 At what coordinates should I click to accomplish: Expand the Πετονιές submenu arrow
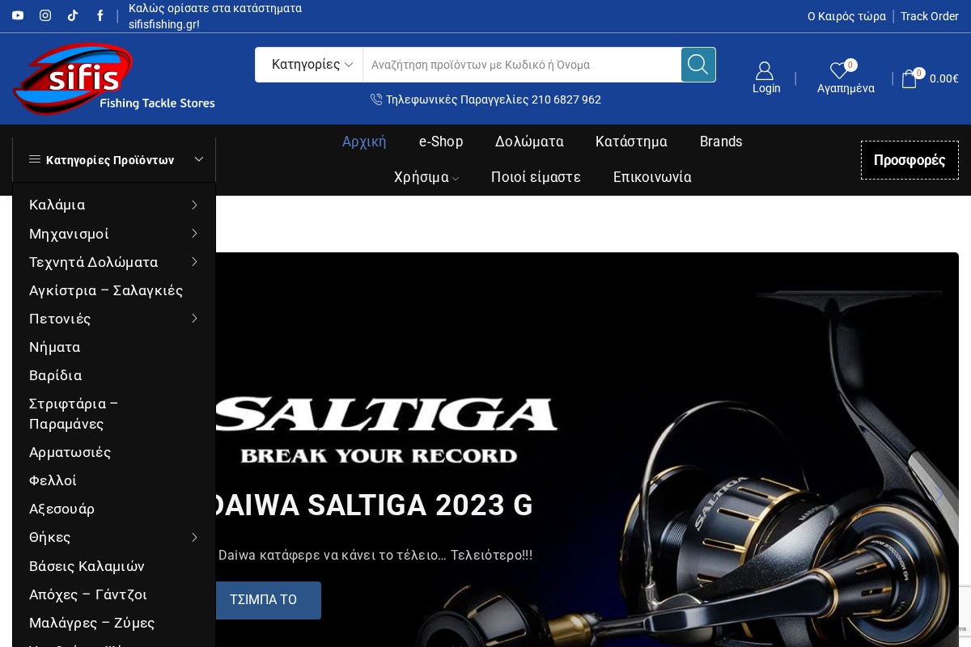(x=194, y=318)
